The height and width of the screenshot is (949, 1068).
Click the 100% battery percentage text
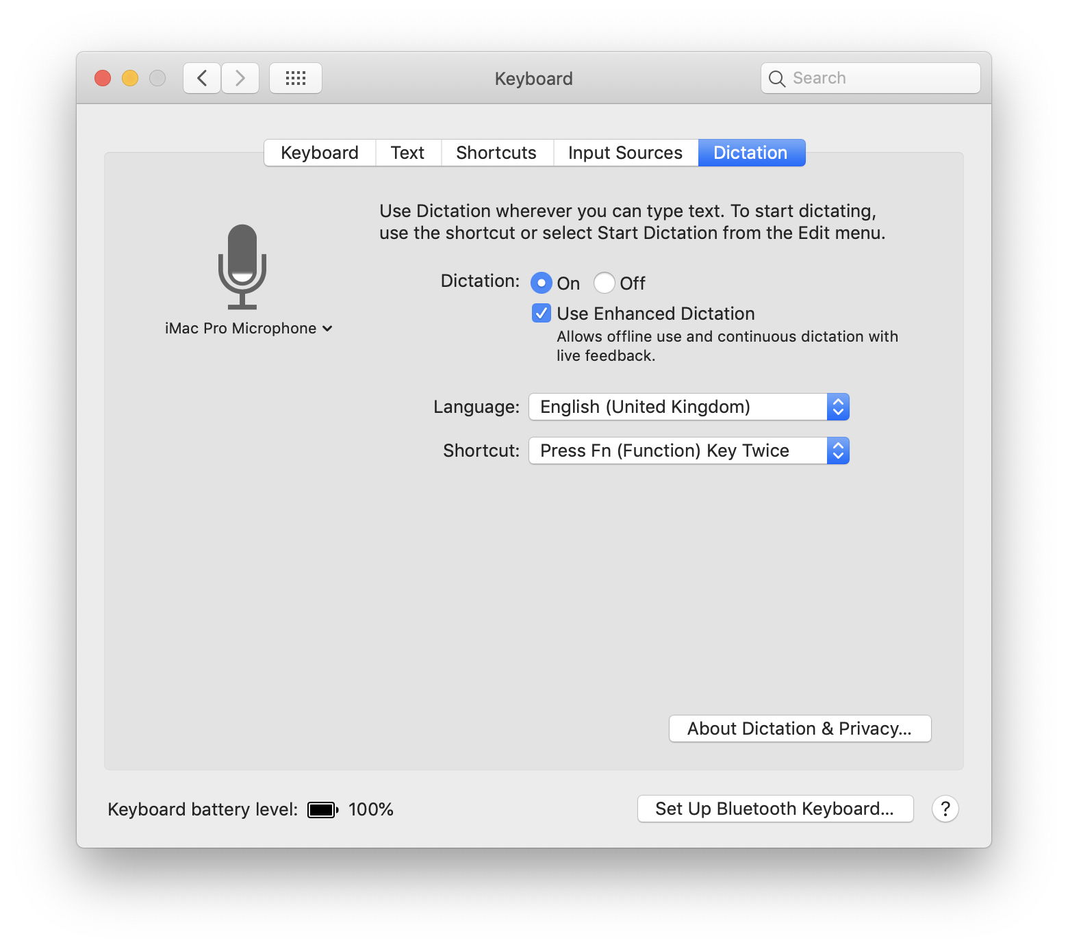pos(371,809)
